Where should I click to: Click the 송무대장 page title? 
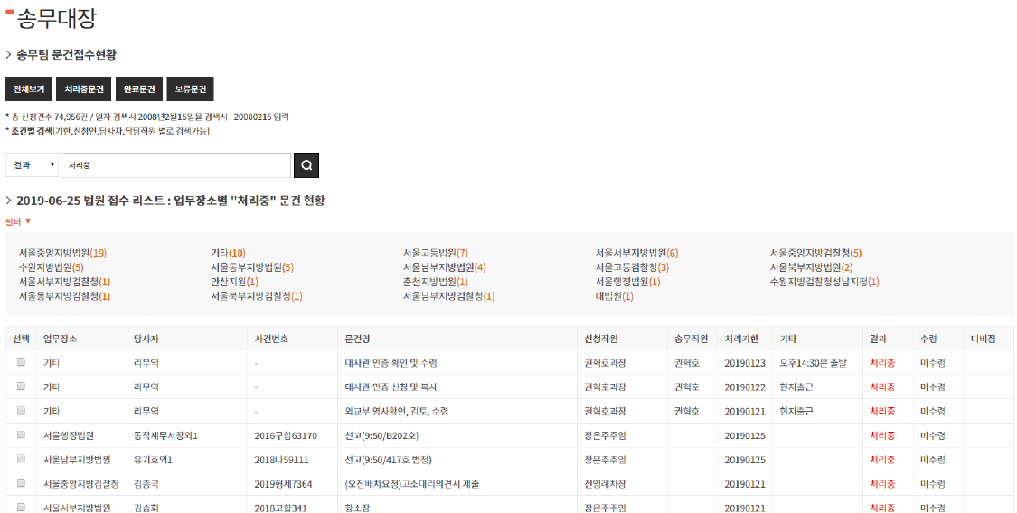point(56,18)
